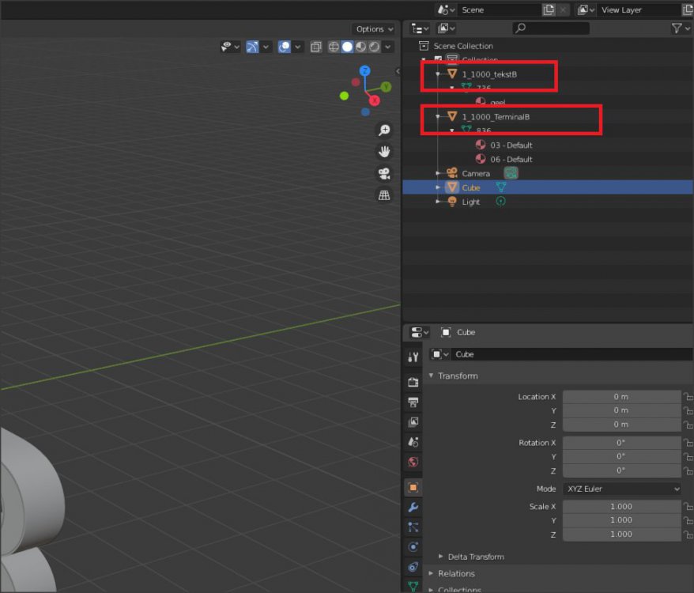This screenshot has height=593, width=694.
Task: Toggle the lock beside Location X
Action: click(686, 397)
